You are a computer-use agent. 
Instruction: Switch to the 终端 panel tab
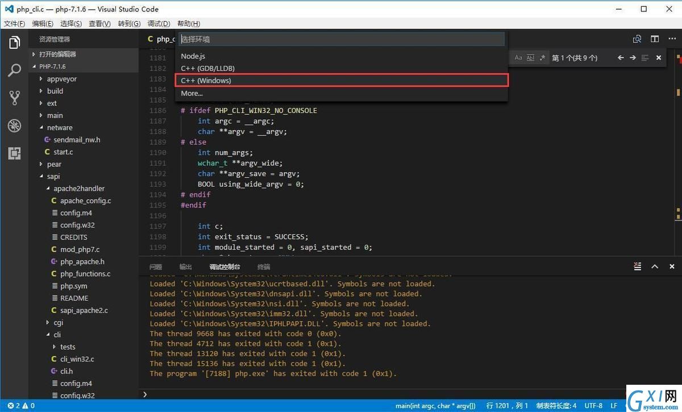pos(264,267)
